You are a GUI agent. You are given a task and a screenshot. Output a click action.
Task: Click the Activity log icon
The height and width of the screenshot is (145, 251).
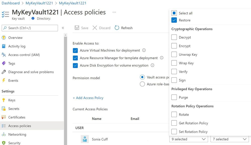point(4,46)
